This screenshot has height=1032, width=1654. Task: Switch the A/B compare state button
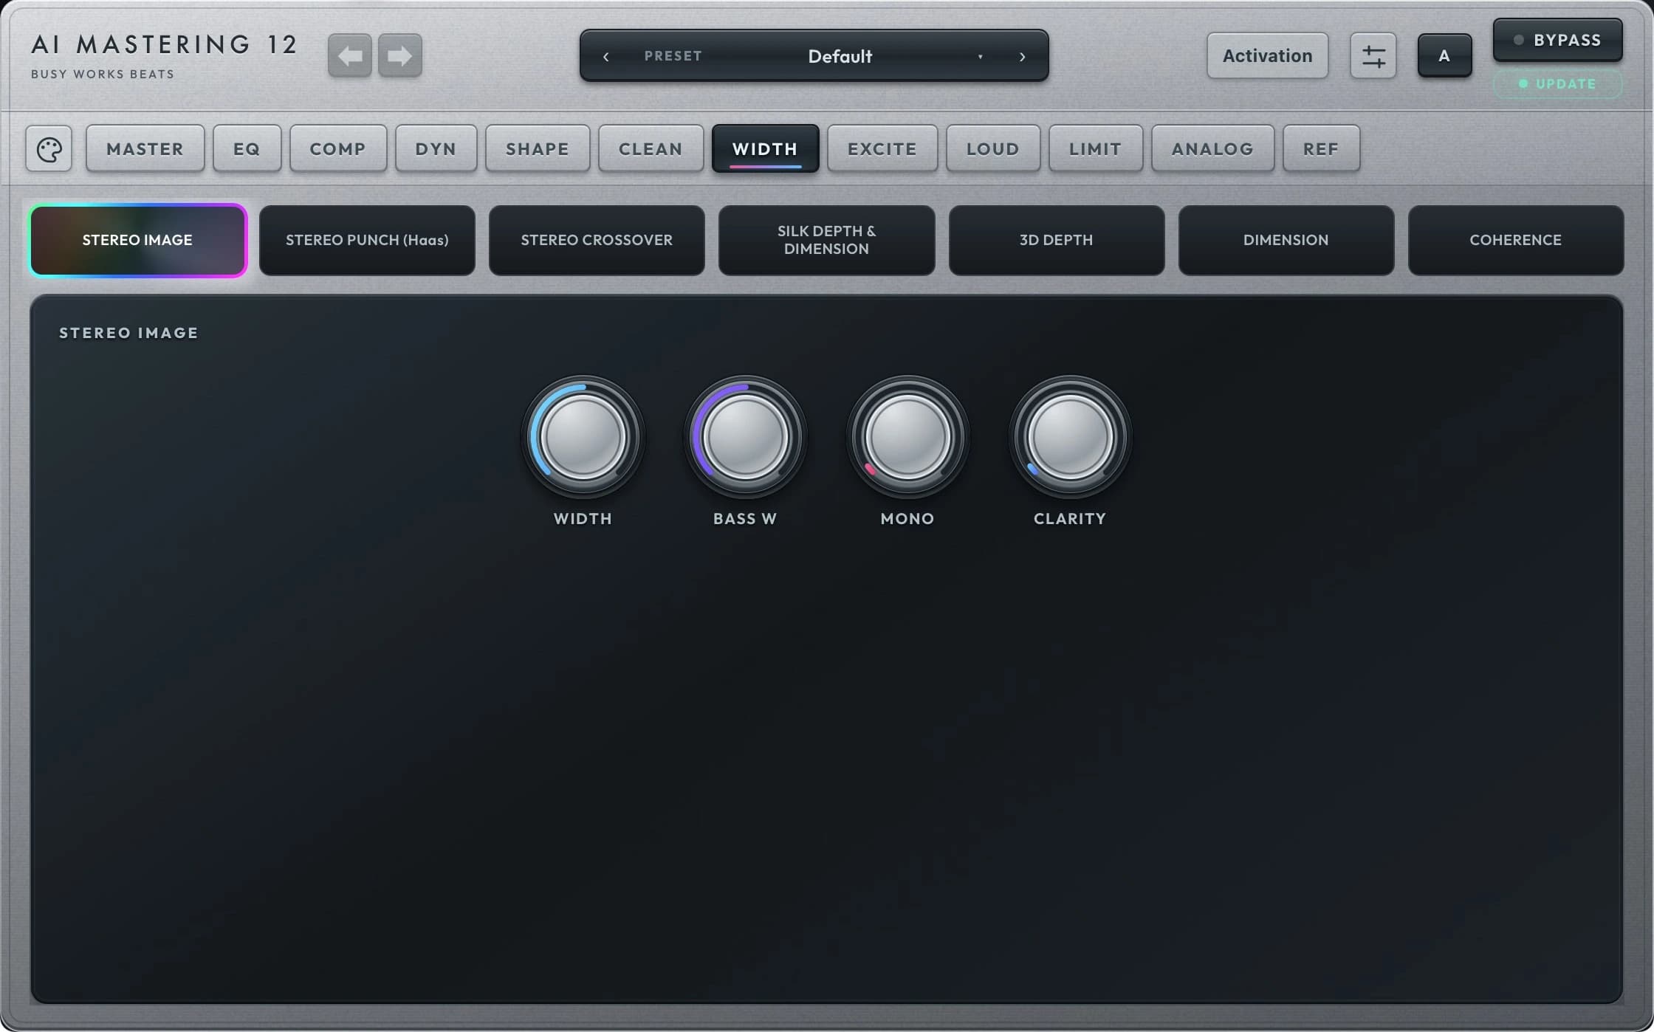pos(1444,55)
